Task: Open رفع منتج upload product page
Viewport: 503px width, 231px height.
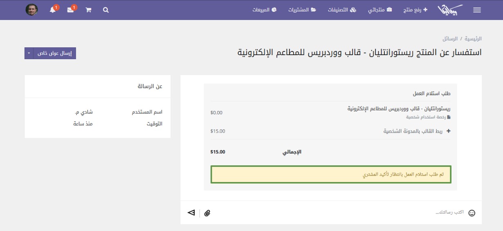Action: 415,9
